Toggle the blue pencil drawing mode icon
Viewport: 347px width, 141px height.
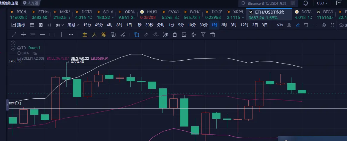click(298, 25)
